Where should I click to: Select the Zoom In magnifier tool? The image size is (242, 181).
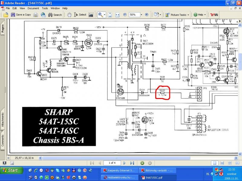[100, 15]
